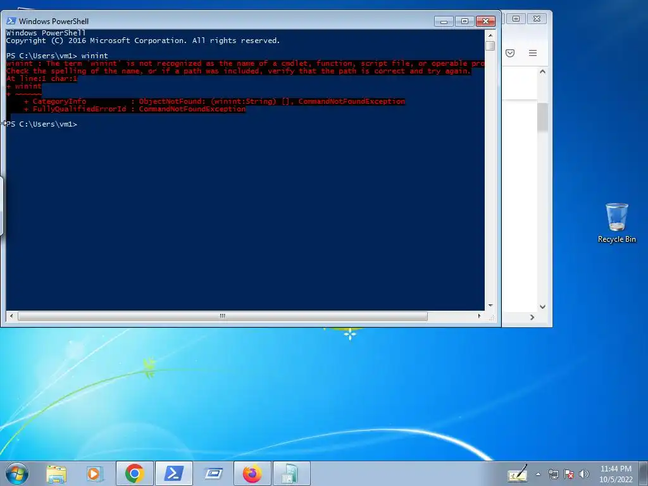Open the volume speaker tray icon
The image size is (648, 486).
(x=583, y=474)
